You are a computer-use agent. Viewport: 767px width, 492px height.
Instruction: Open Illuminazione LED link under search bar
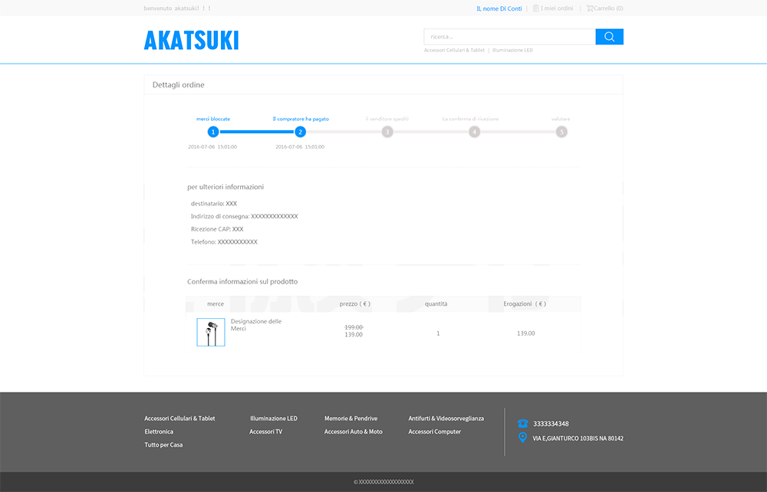[512, 51]
